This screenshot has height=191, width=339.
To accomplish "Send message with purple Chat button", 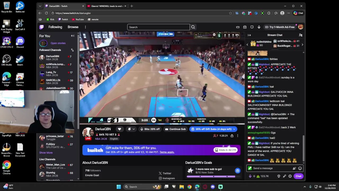I will pos(298,176).
